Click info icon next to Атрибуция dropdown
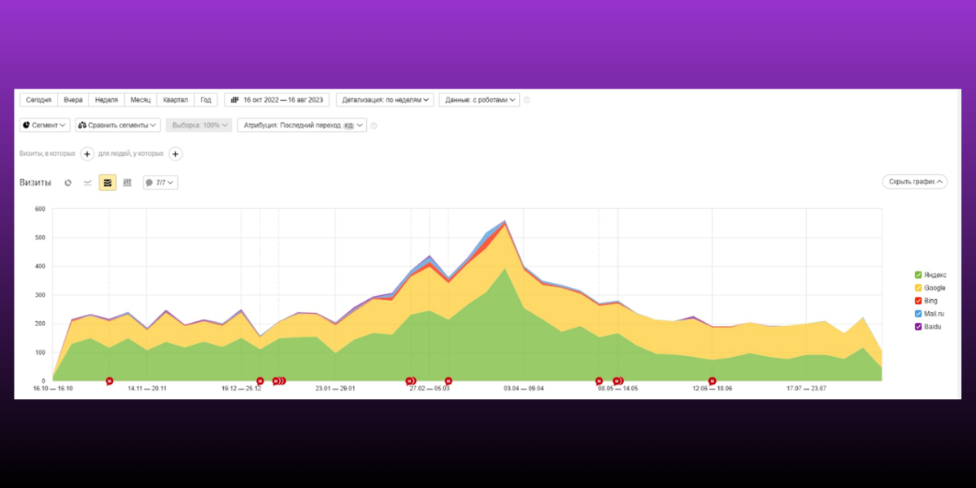The height and width of the screenshot is (488, 976). coord(374,125)
